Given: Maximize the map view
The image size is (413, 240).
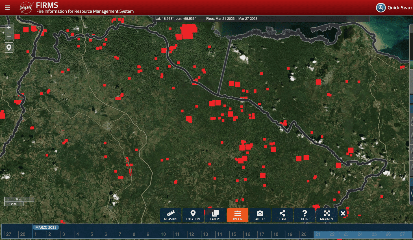Looking at the screenshot, I should click(x=327, y=215).
